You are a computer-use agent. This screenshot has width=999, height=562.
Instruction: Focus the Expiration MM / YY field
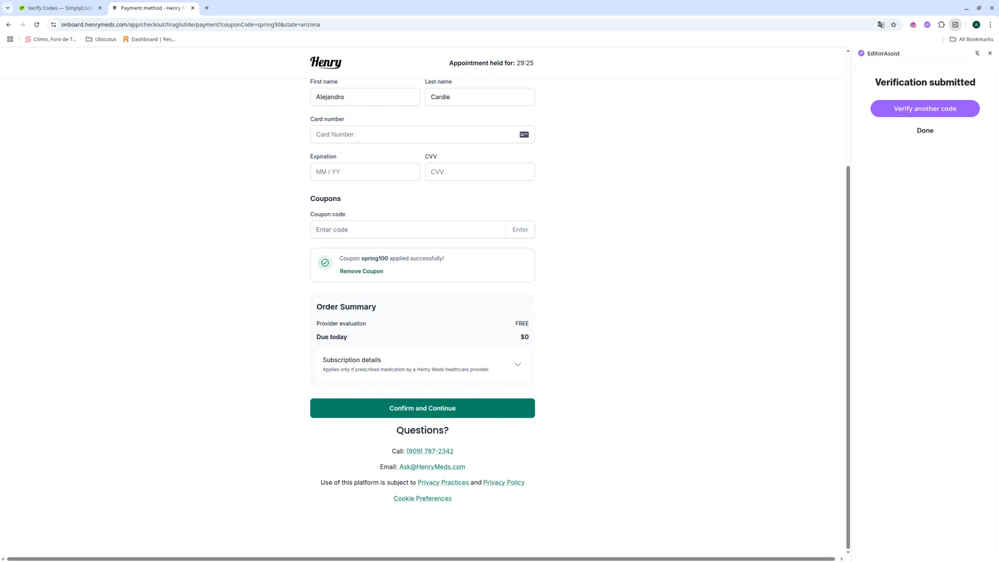(365, 172)
